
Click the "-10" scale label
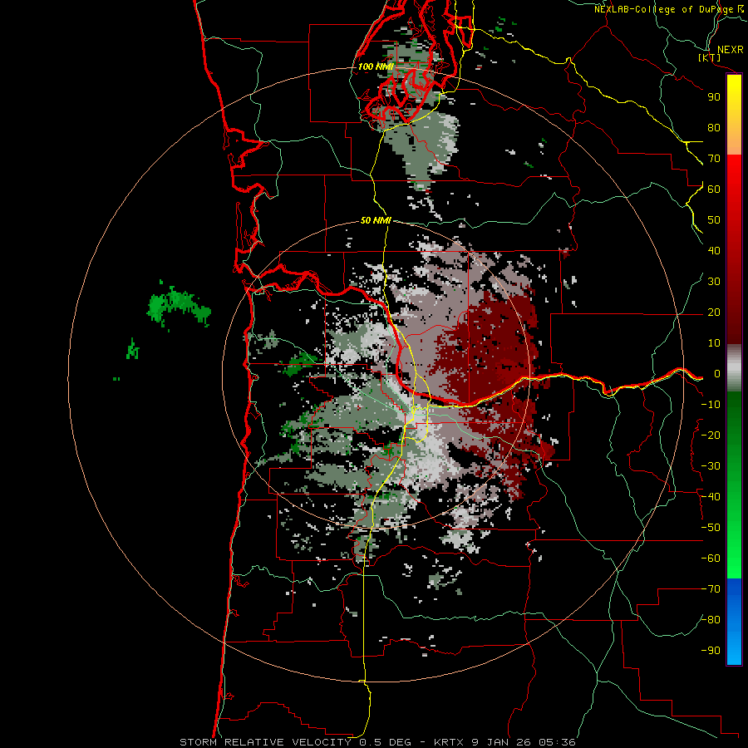click(x=711, y=405)
